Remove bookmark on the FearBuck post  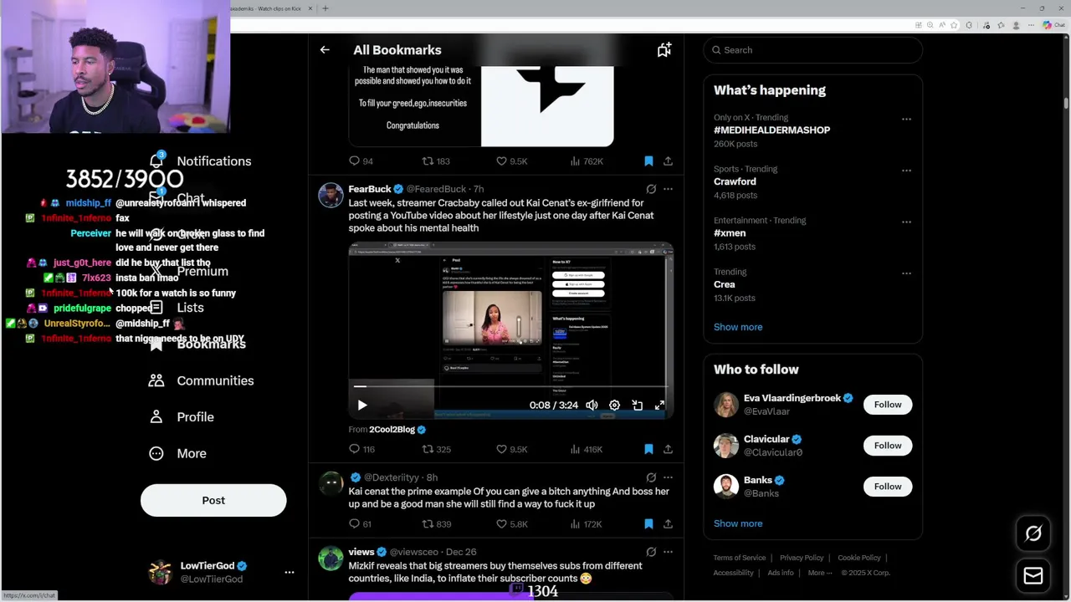pyautogui.click(x=648, y=449)
